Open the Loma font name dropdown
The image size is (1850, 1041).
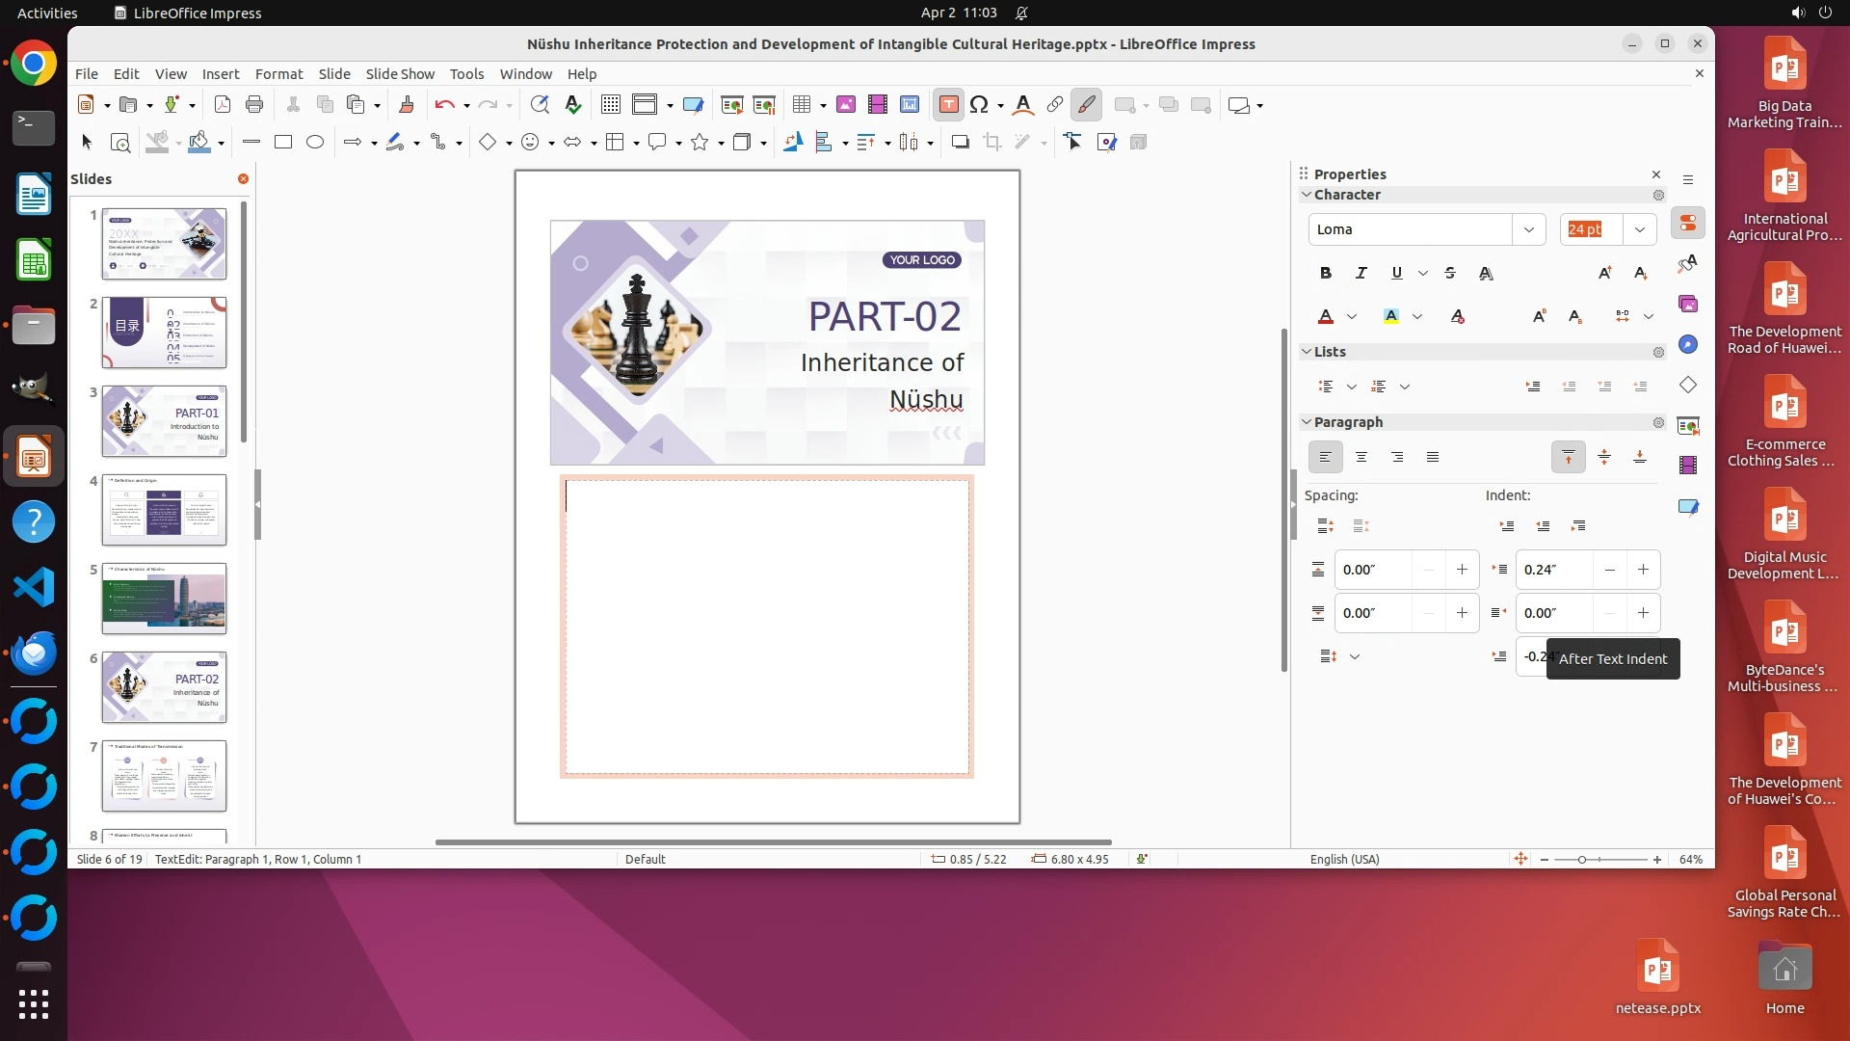1528,229
